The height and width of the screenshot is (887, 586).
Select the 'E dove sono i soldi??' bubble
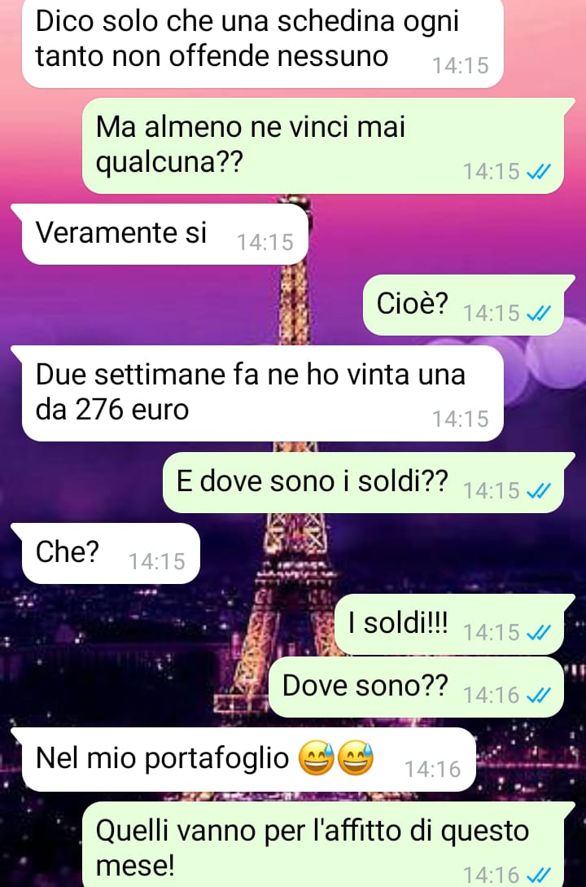coord(363,482)
